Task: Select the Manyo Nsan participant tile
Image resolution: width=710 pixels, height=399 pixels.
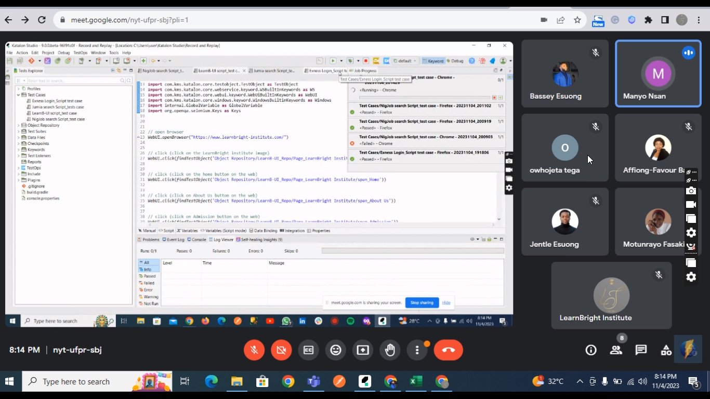Action: coord(658,74)
